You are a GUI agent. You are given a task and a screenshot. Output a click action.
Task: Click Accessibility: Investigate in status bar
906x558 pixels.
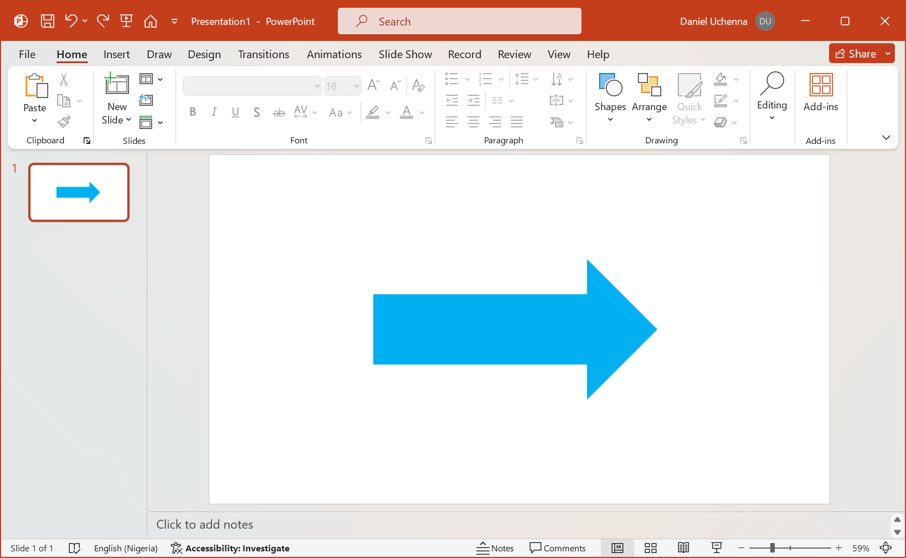230,548
